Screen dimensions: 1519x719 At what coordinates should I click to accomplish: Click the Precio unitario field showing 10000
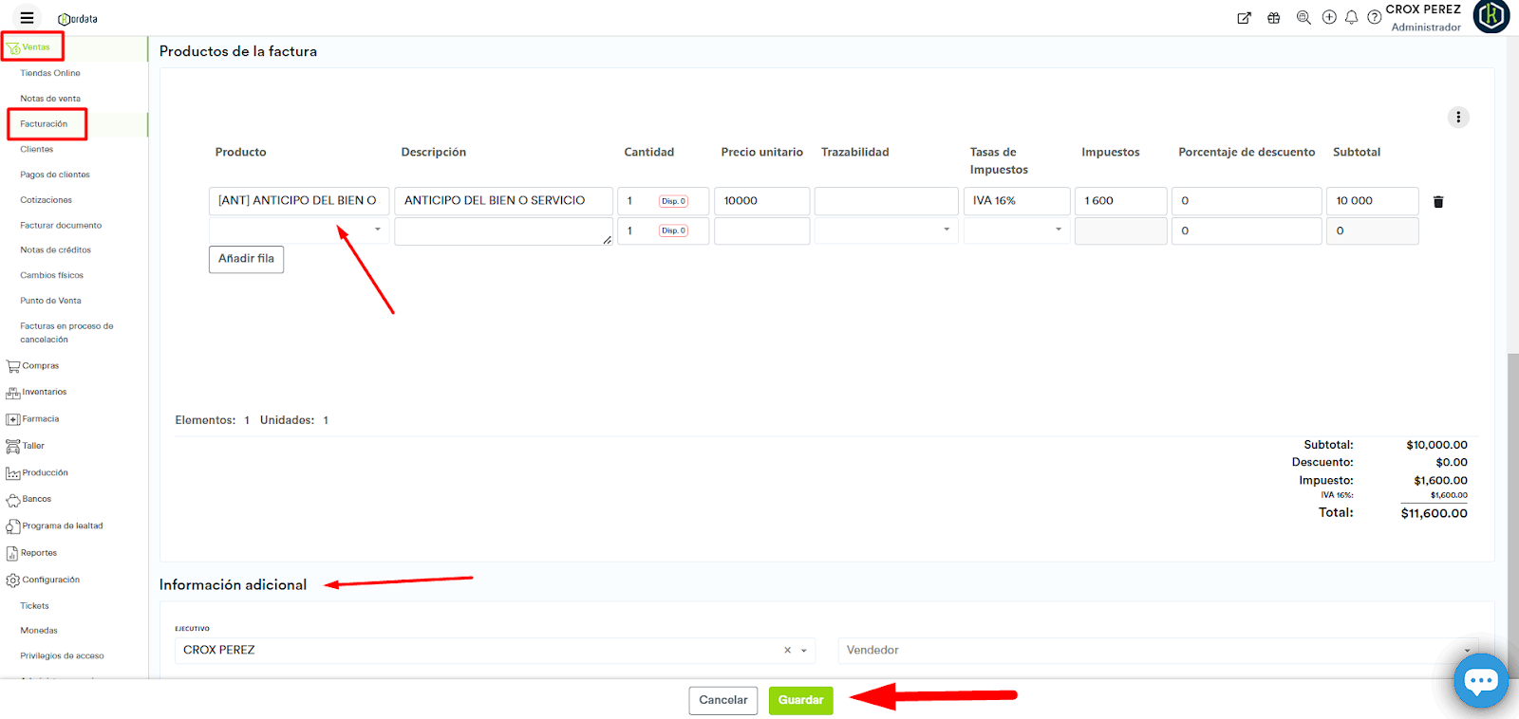[x=761, y=201]
